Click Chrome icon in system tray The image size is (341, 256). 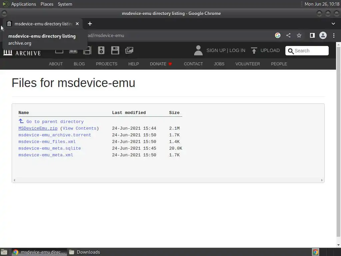pos(316,252)
